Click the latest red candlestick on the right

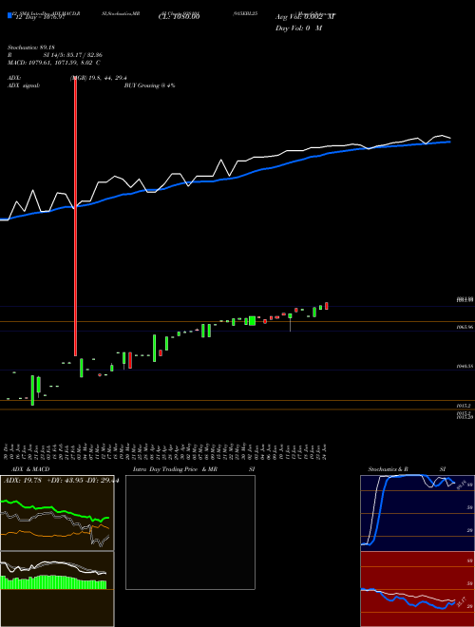[327, 306]
